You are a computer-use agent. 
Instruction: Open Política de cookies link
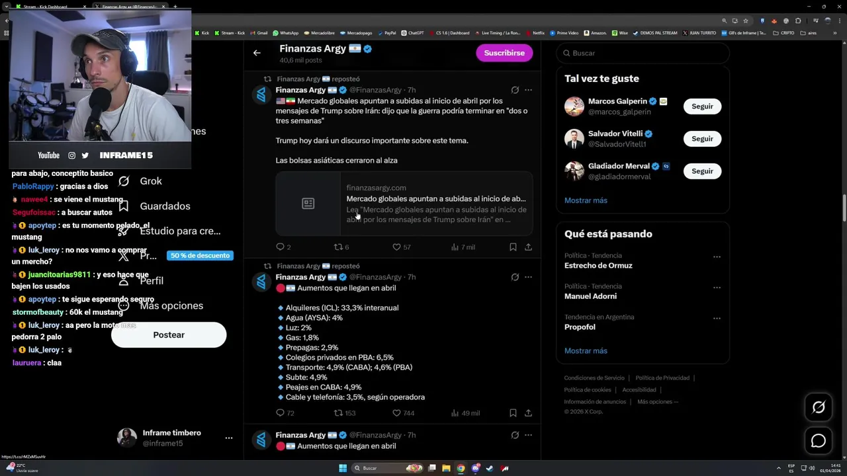588,390
